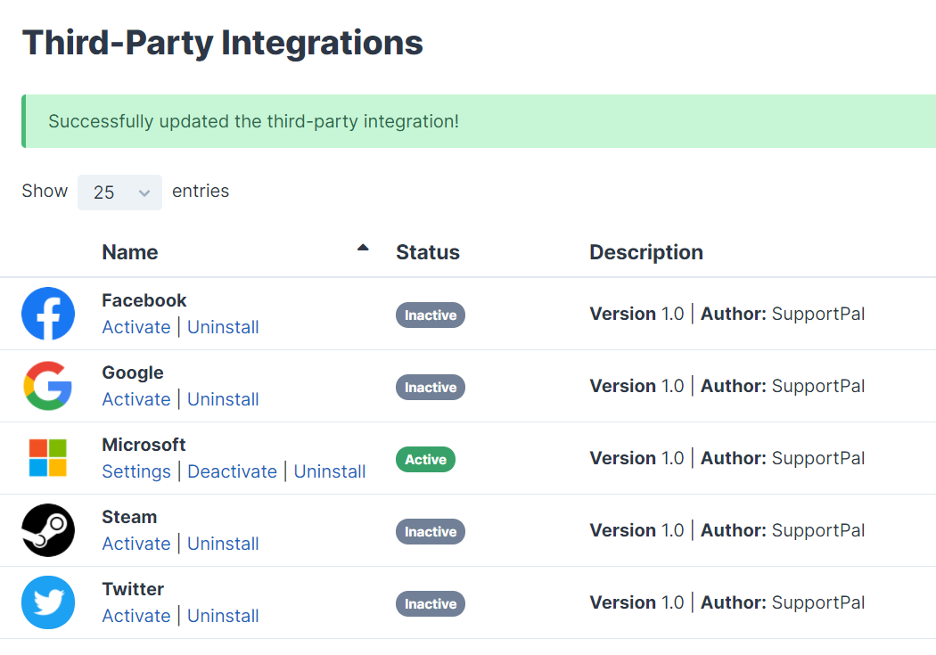Click Steam's Inactive status badge
Image resolution: width=936 pixels, height=655 pixels.
click(x=431, y=531)
